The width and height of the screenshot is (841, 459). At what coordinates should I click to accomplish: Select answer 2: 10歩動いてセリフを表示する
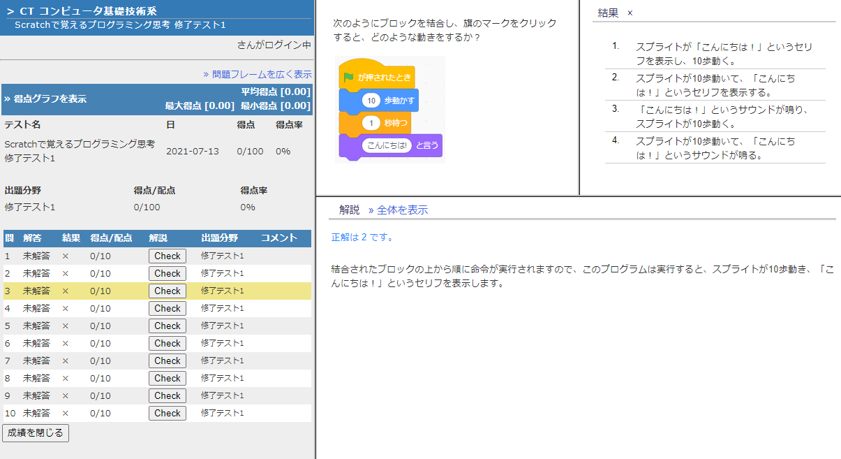(715, 85)
